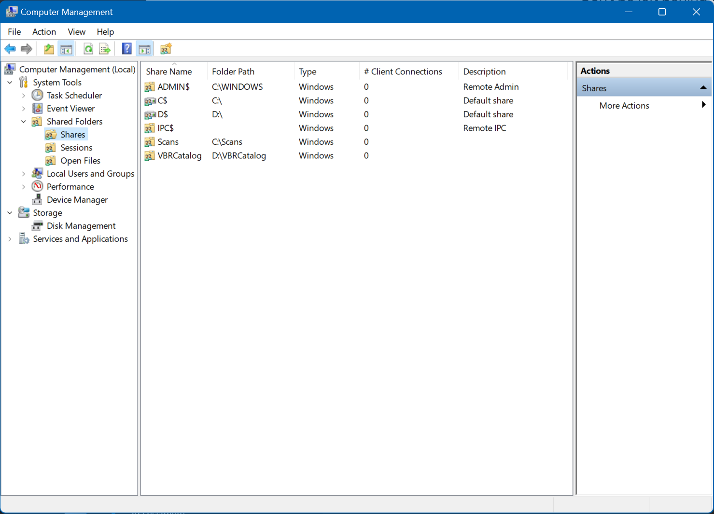The image size is (714, 514).
Task: Click the Back navigation arrow
Action: pos(10,48)
